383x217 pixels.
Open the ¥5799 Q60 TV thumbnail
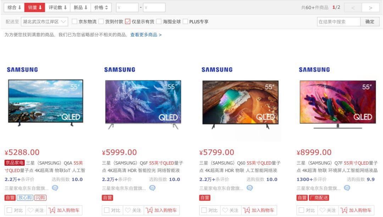pos(240,104)
